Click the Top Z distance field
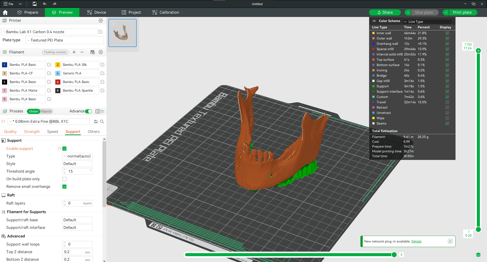The image size is (487, 262). [77, 252]
